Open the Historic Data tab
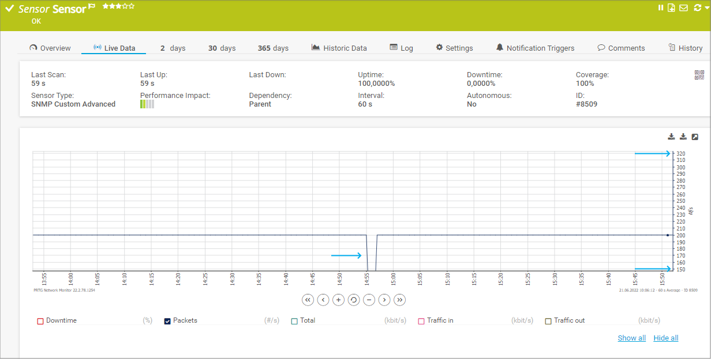This screenshot has width=711, height=359. click(x=339, y=48)
